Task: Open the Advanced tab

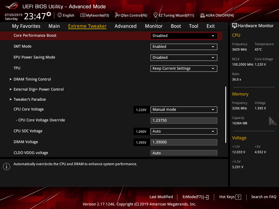Action: 126,26
